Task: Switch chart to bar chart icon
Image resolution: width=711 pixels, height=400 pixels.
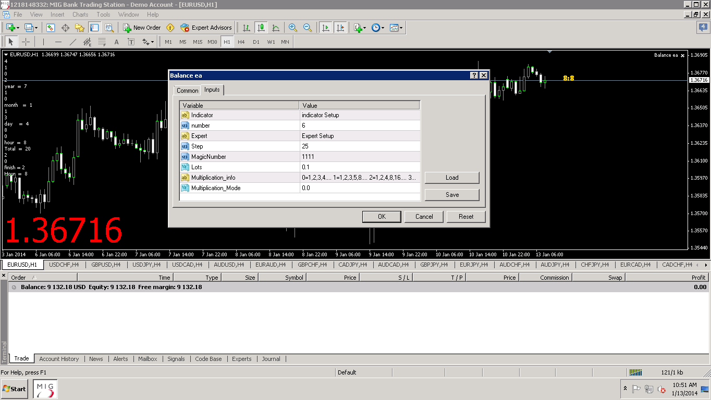Action: coord(247,28)
